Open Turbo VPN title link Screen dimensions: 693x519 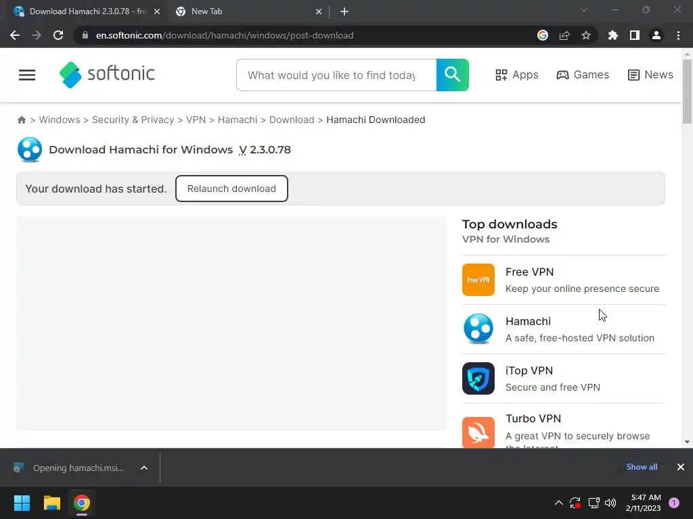tap(533, 418)
